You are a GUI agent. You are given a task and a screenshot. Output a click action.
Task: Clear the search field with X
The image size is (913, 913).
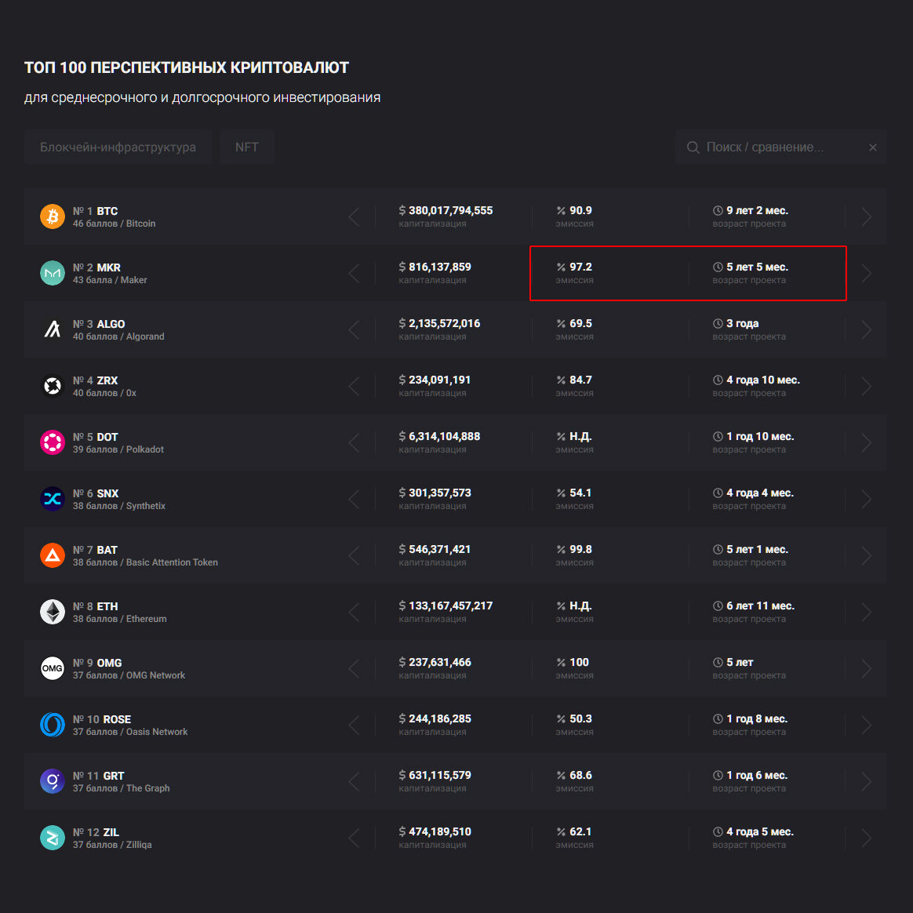872,147
